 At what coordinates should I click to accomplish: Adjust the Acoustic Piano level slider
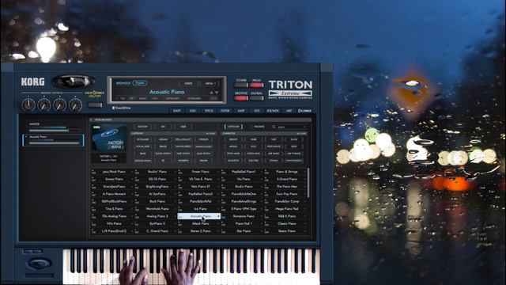(x=54, y=142)
